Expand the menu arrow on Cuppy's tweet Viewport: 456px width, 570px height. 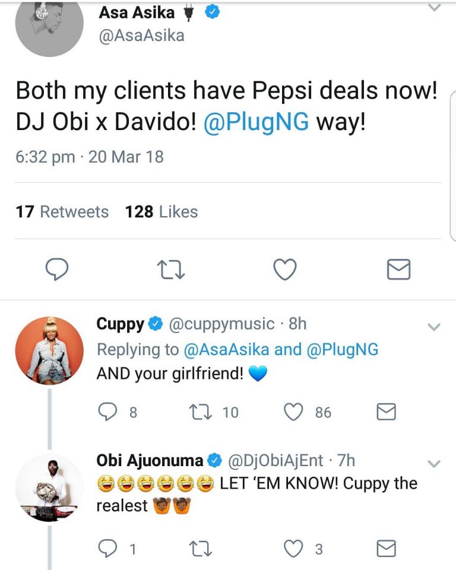434,327
